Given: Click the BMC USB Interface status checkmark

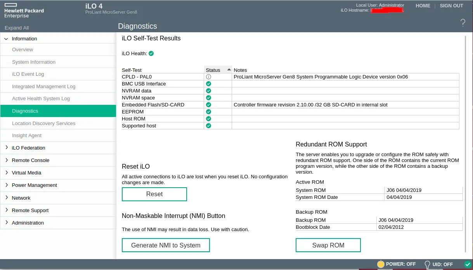Looking at the screenshot, I should (x=208, y=84).
